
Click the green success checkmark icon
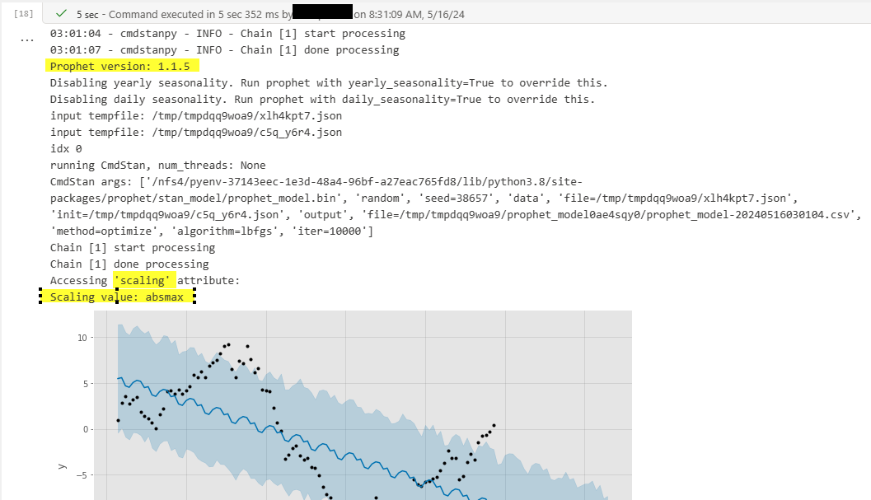pos(61,13)
